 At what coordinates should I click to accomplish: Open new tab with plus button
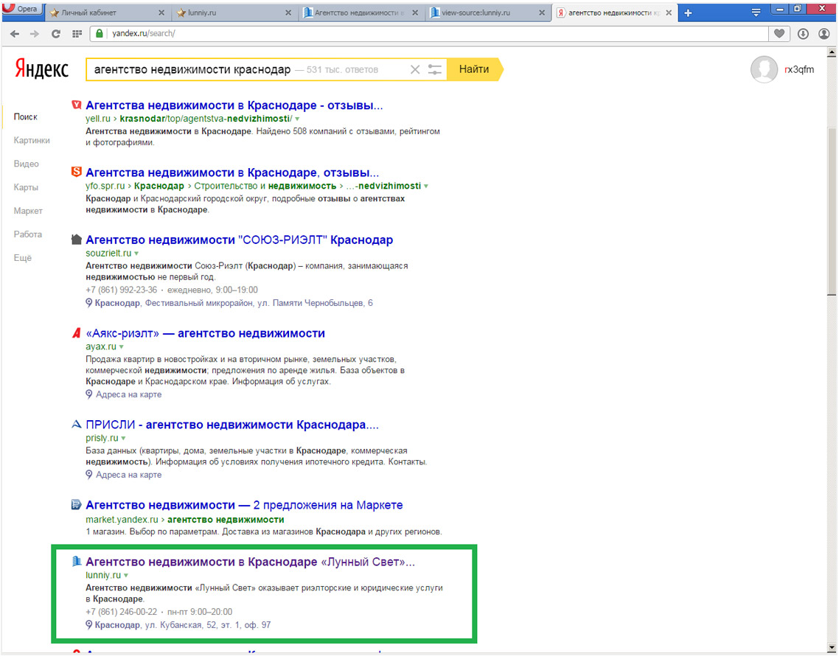688,13
